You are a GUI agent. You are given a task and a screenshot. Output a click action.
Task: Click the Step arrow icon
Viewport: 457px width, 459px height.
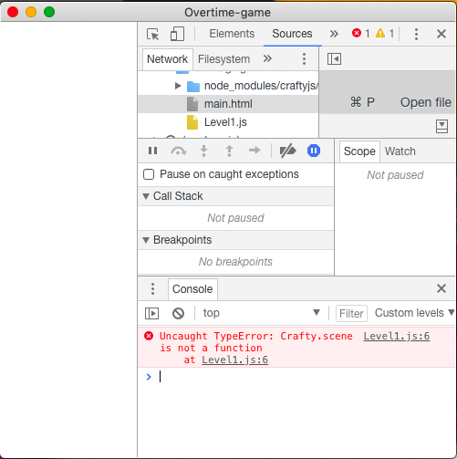(254, 150)
